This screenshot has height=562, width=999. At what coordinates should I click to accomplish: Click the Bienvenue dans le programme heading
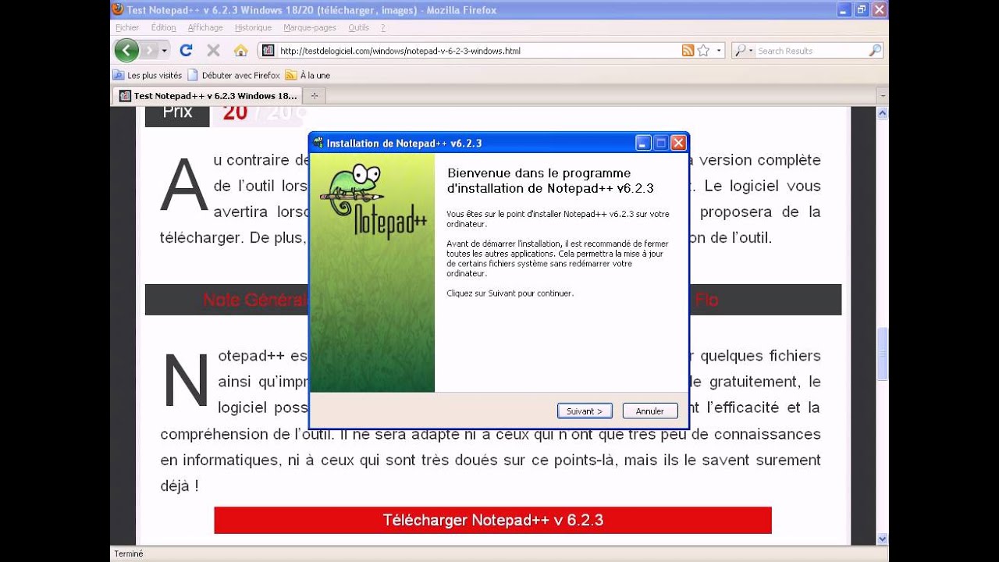click(x=550, y=180)
